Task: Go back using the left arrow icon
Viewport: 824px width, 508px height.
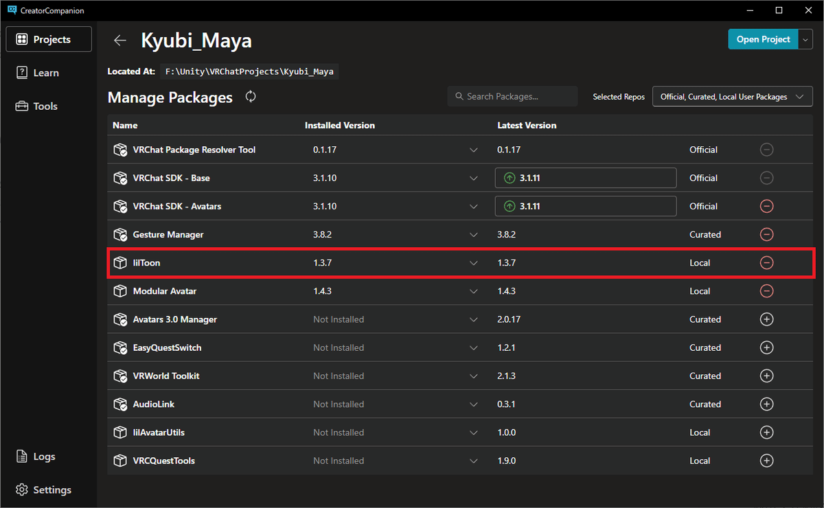Action: (120, 41)
